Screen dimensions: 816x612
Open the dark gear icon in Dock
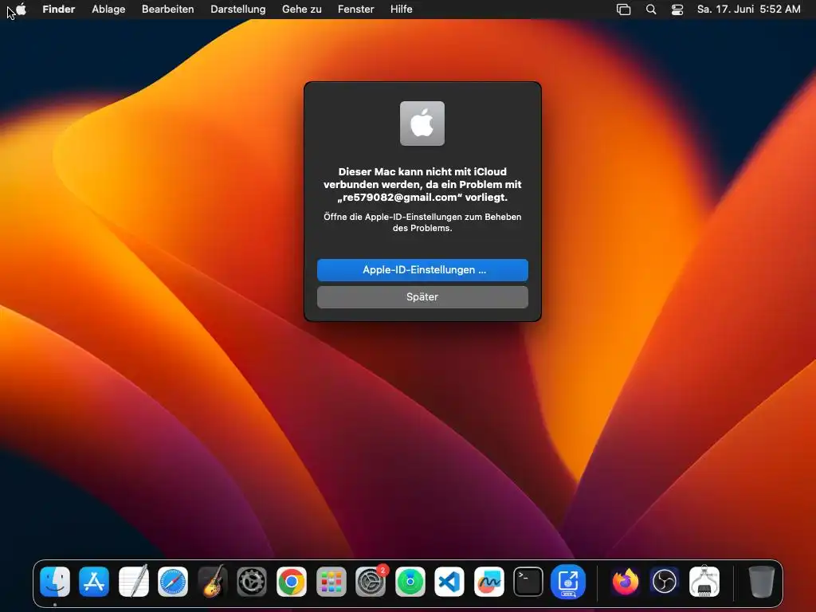pyautogui.click(x=252, y=581)
